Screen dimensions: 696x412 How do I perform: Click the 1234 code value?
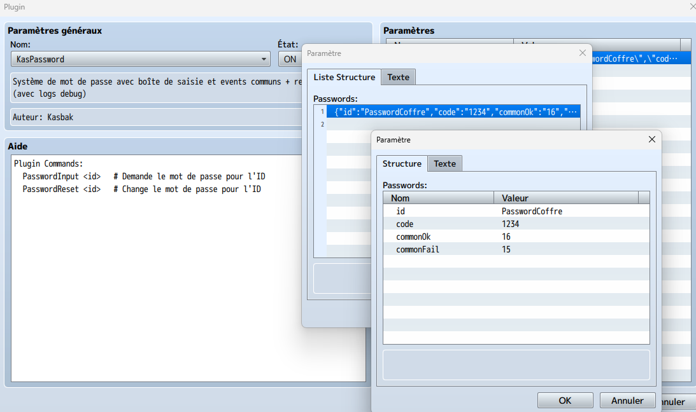pyautogui.click(x=511, y=224)
